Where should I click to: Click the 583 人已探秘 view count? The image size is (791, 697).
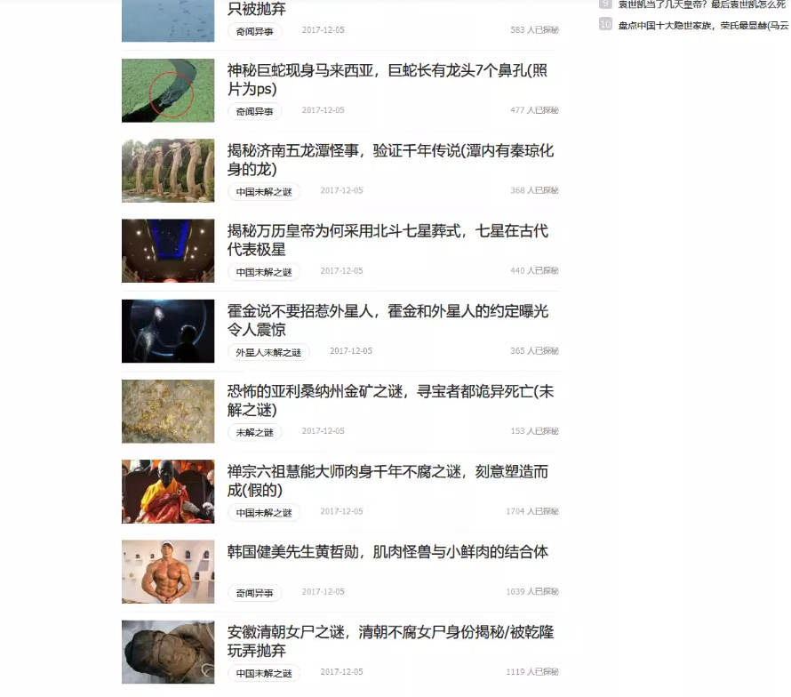534,29
